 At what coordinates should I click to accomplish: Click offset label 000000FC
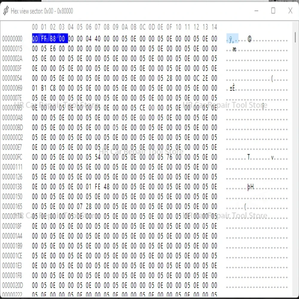[12, 157]
